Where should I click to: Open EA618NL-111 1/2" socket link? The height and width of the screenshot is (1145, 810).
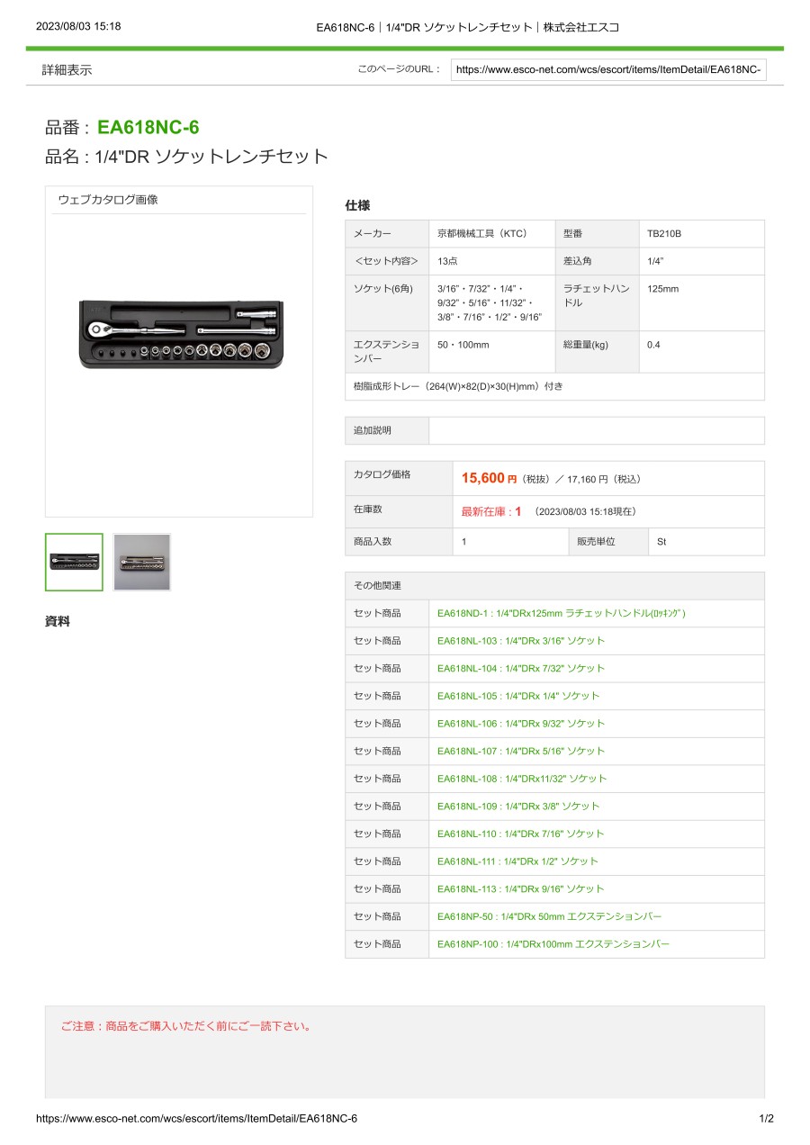point(517,861)
